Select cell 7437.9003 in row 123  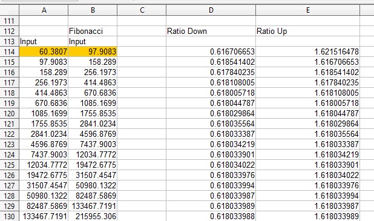(x=93, y=144)
